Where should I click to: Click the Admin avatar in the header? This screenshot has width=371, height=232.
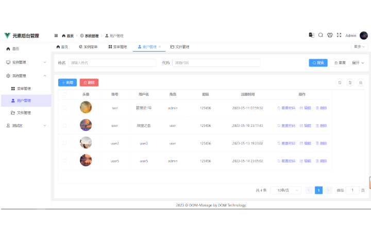point(364,36)
